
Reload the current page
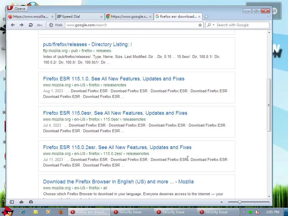pos(31,25)
